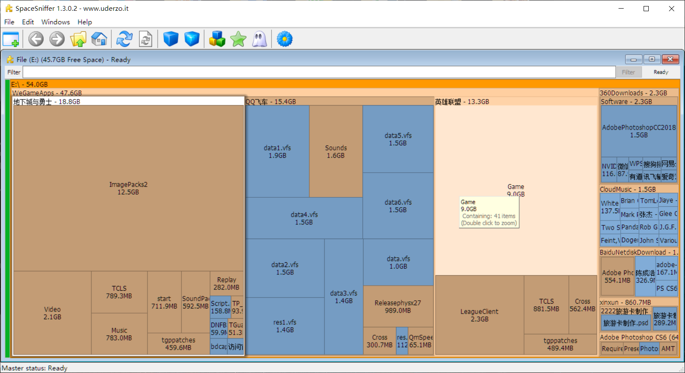This screenshot has width=685, height=373.
Task: Click the CloudMusic 1.5GB folder header
Action: 639,189
